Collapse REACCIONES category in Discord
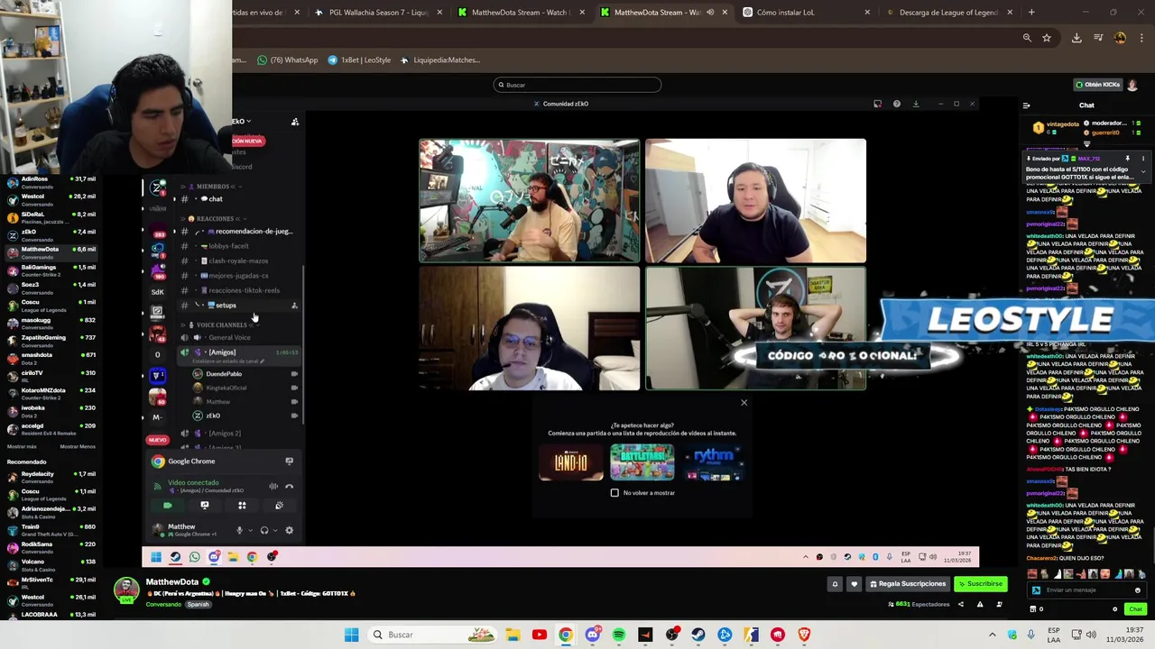The image size is (1155, 649). click(x=213, y=219)
